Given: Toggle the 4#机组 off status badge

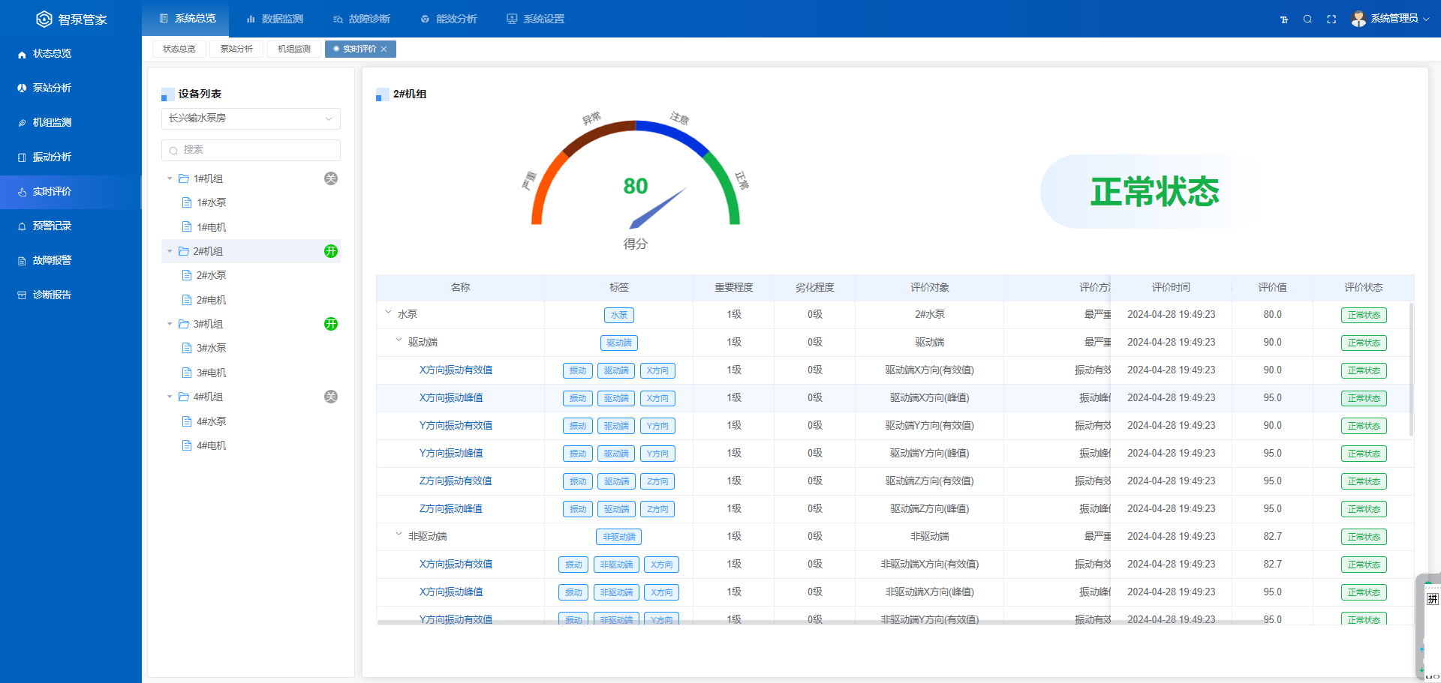Looking at the screenshot, I should (330, 397).
